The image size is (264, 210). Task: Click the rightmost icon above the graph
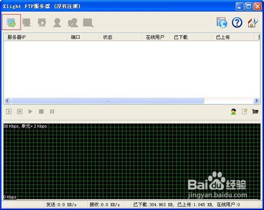tap(255, 112)
